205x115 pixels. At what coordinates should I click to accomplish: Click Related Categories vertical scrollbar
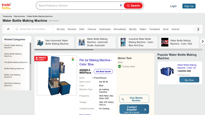coord(30,53)
